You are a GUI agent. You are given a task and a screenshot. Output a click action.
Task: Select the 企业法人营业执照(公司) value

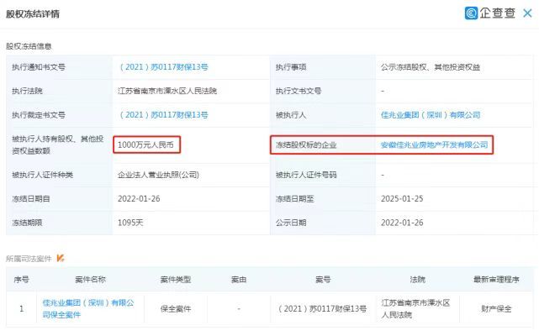coord(158,175)
